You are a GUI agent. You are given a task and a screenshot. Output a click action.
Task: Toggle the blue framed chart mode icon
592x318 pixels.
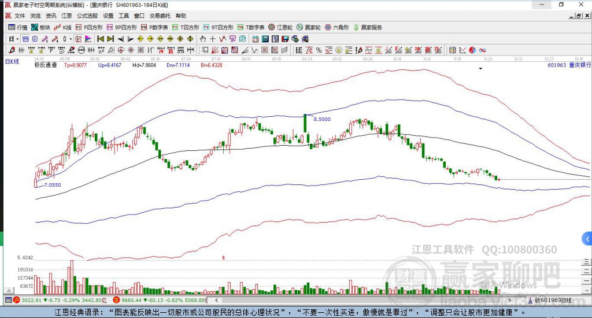(25, 39)
